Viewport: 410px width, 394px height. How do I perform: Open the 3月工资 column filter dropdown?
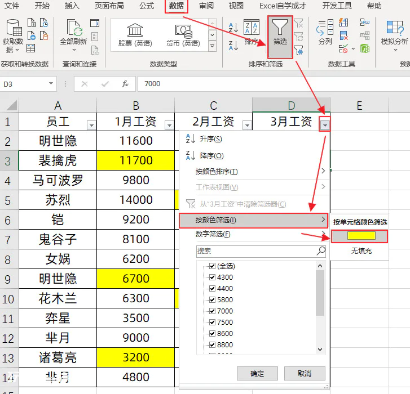325,126
